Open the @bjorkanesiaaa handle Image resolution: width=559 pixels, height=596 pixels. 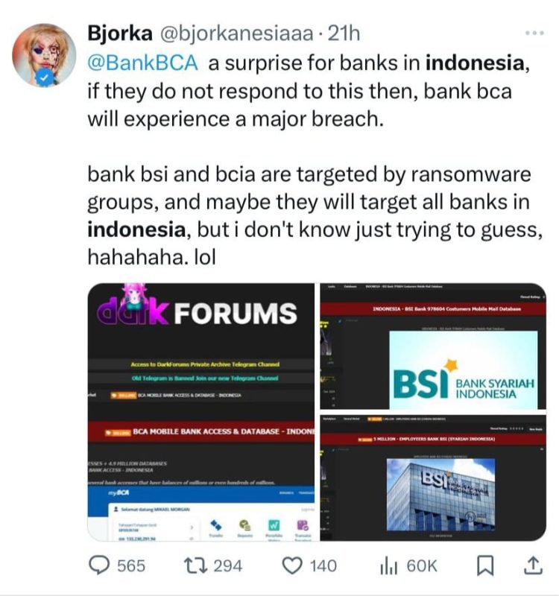(236, 34)
